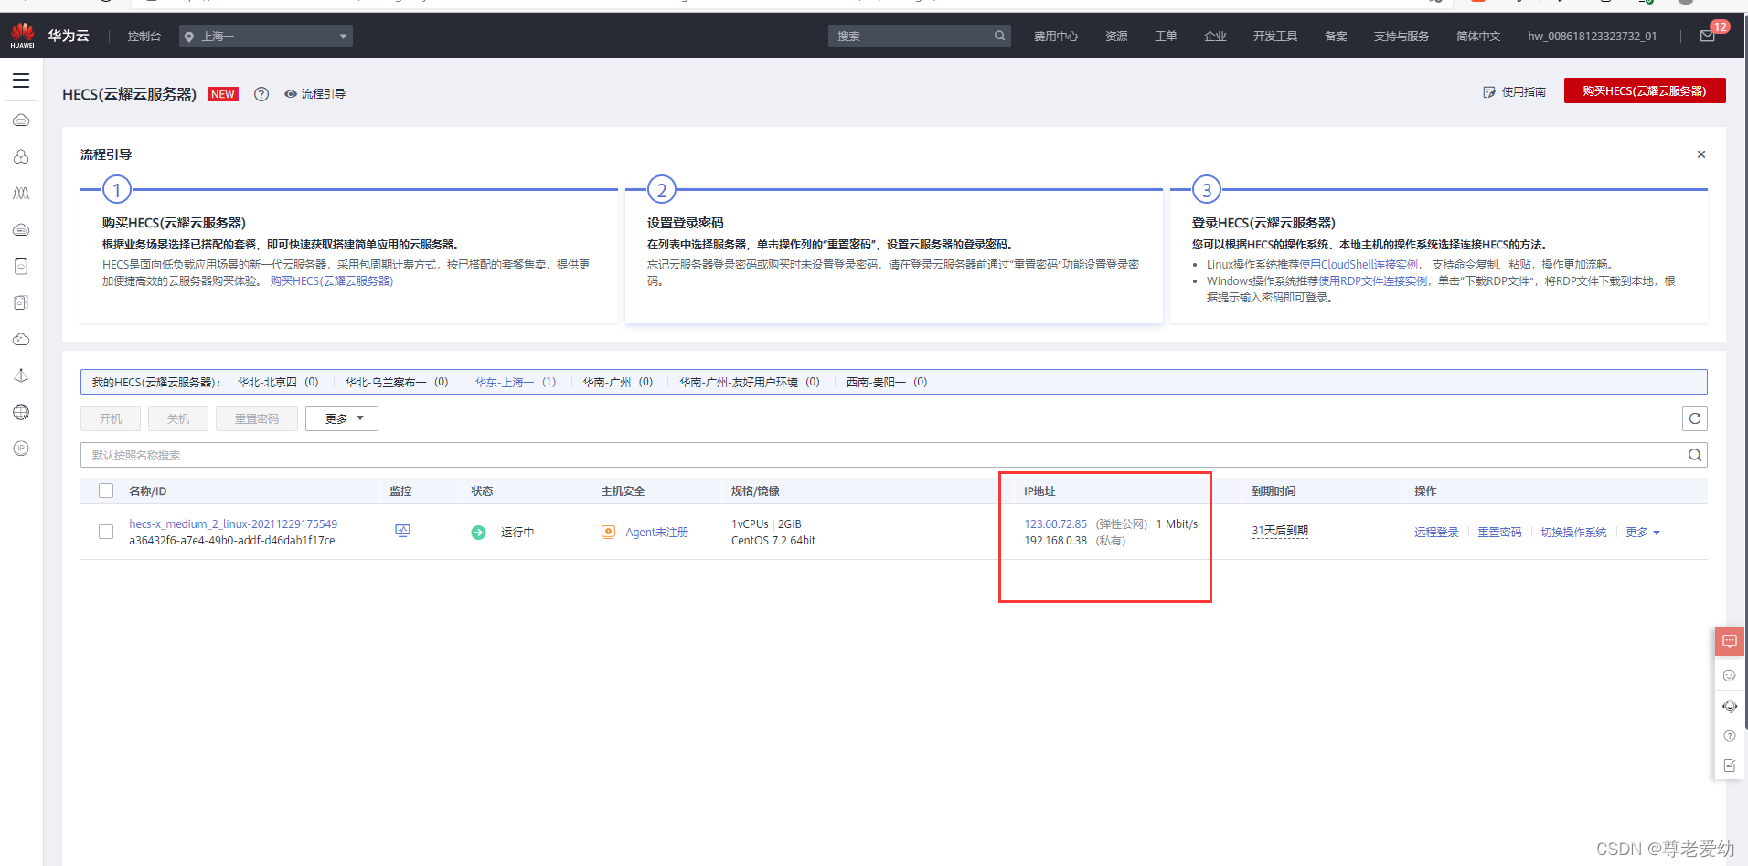Click 远程登录 for the server
The height and width of the screenshot is (866, 1748).
coord(1436,533)
